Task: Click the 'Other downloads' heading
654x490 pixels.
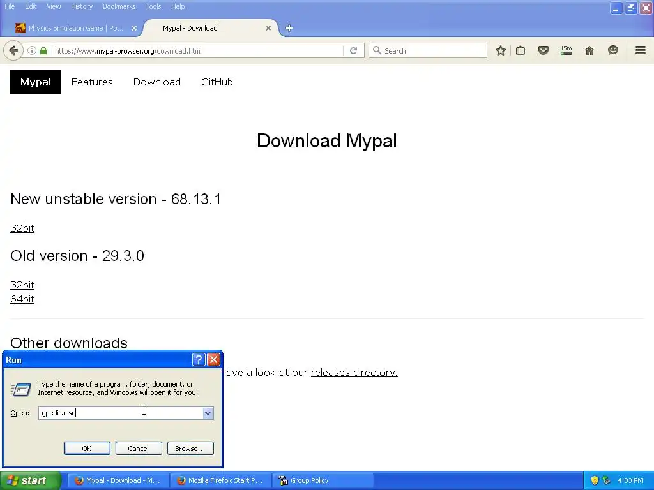Action: click(69, 343)
